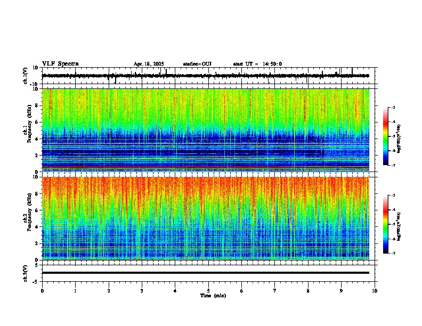Click time axis tick label "7"
The width and height of the screenshot is (422, 326).
[275, 291]
